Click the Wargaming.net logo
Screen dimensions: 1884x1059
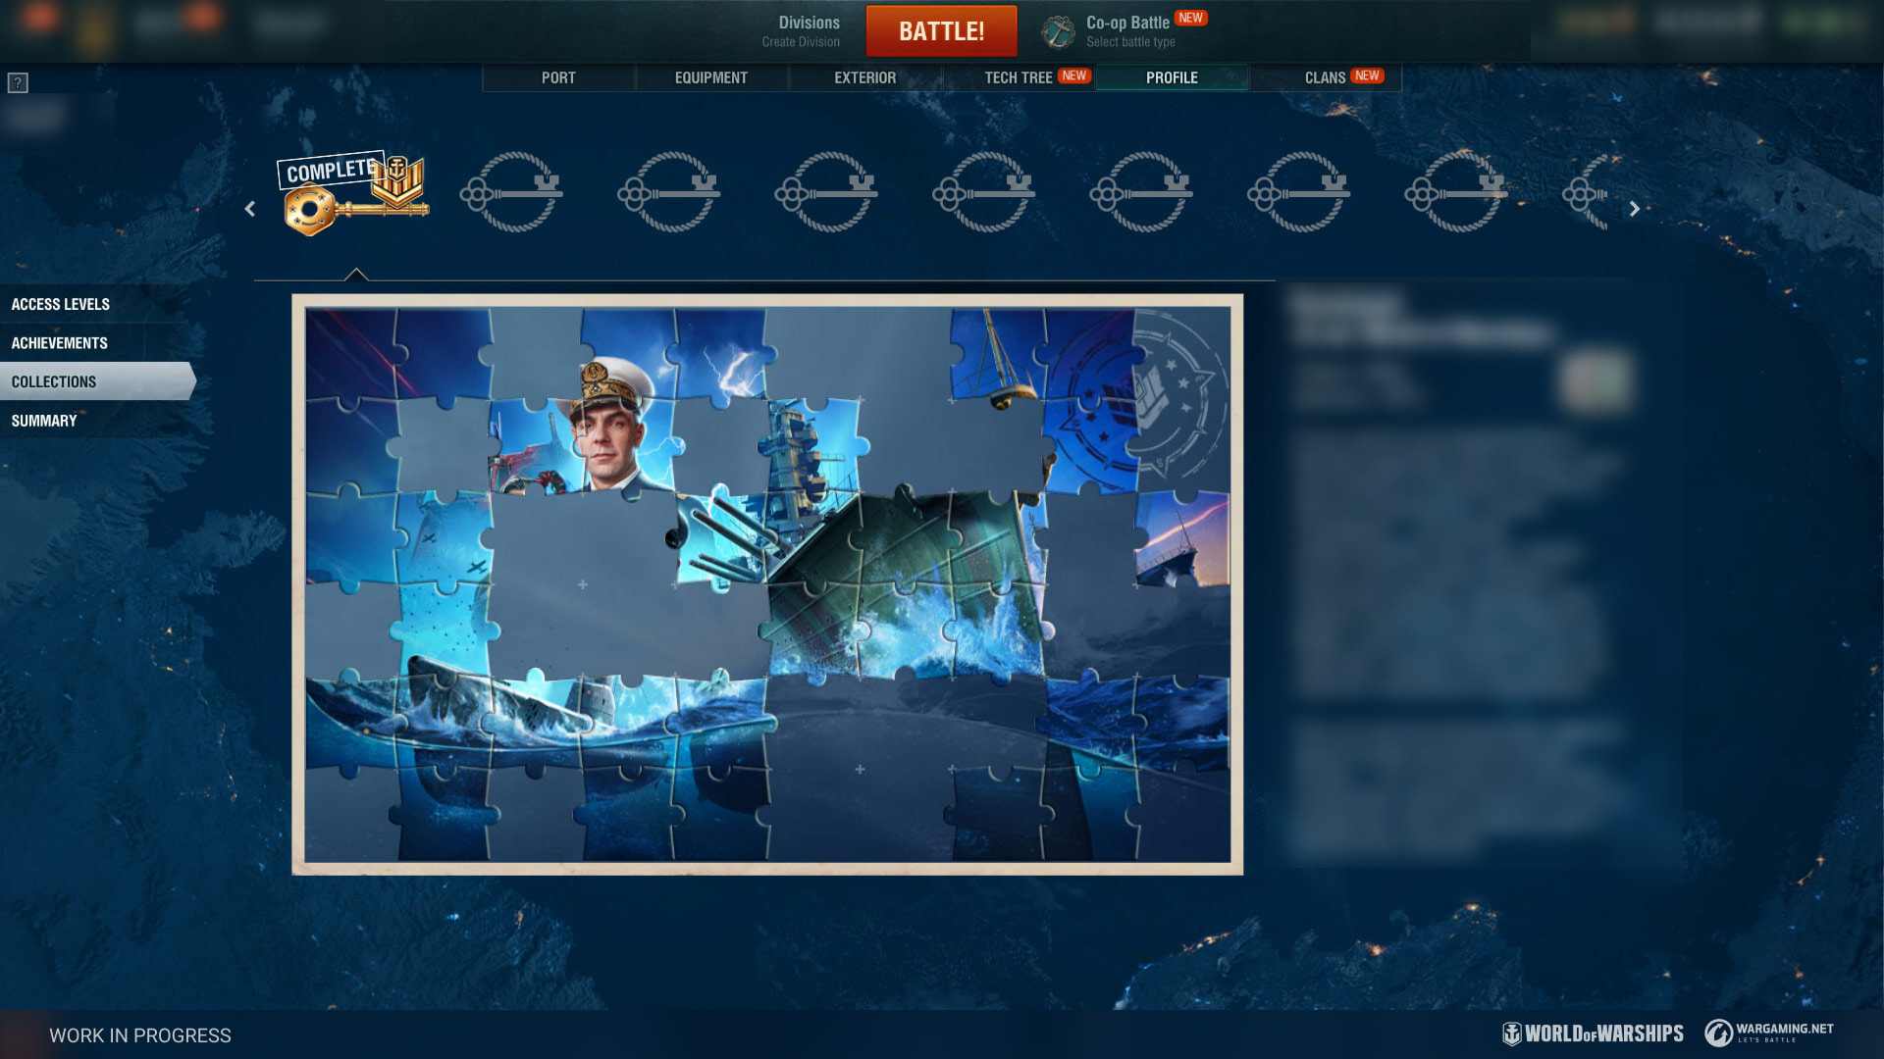[x=1768, y=1033]
